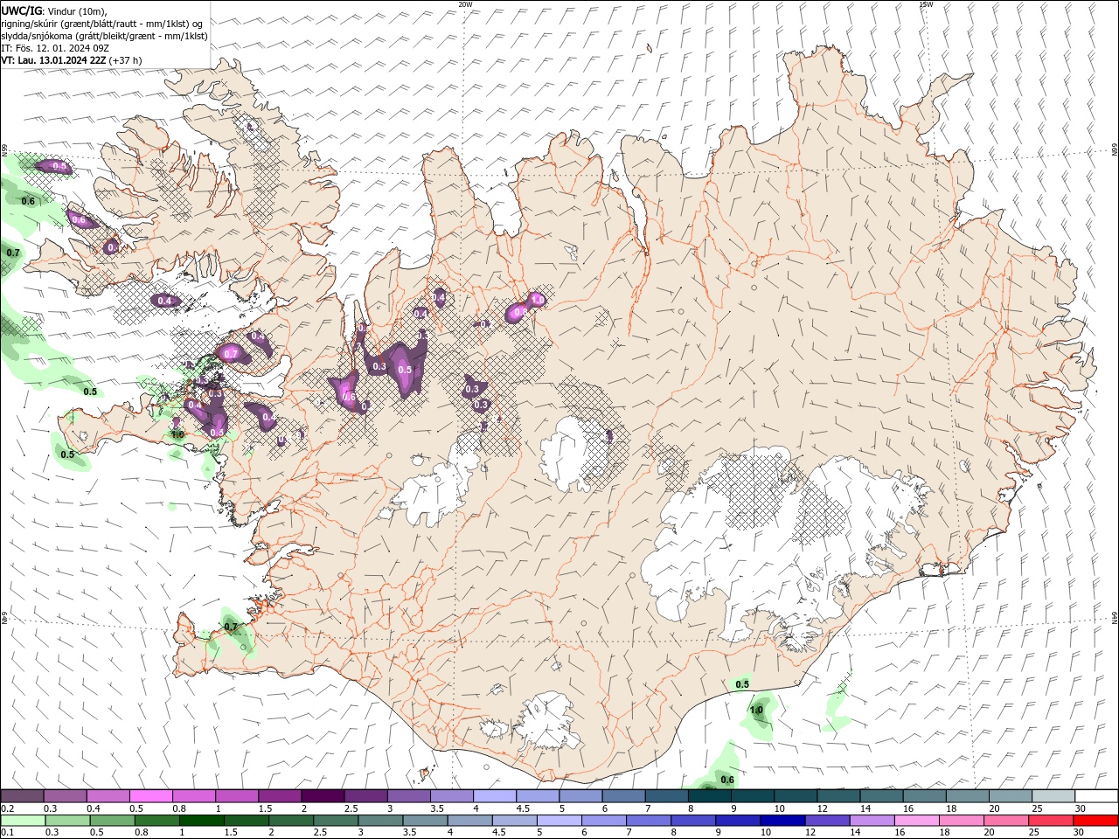This screenshot has height=839, width=1119.
Task: Click the light pink swatch labeled 16 in bottom legend
Action: pyautogui.click(x=916, y=821)
